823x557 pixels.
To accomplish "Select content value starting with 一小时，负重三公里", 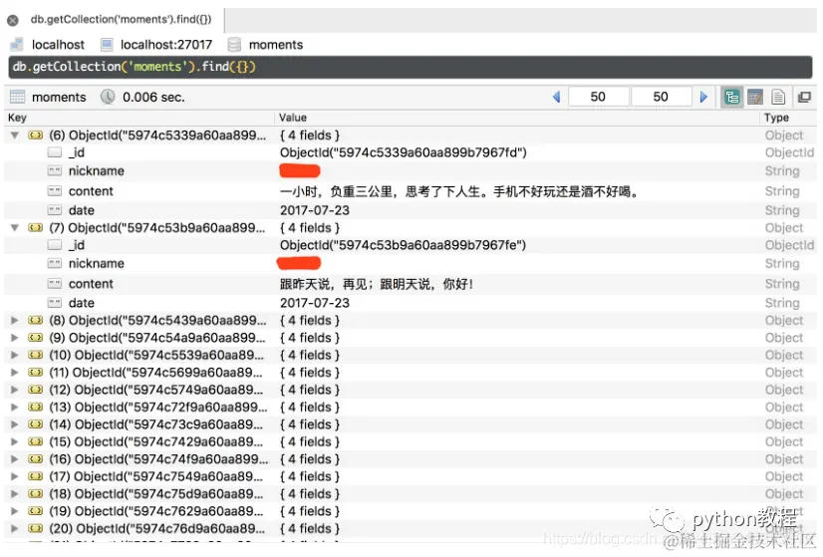I will [x=459, y=191].
